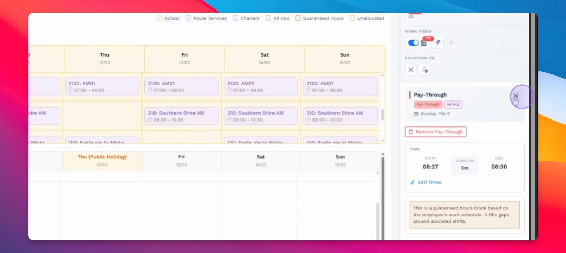Select Sunday's 310: Southern Shire AM card
Screen dimensions: 566x253
click(340, 116)
